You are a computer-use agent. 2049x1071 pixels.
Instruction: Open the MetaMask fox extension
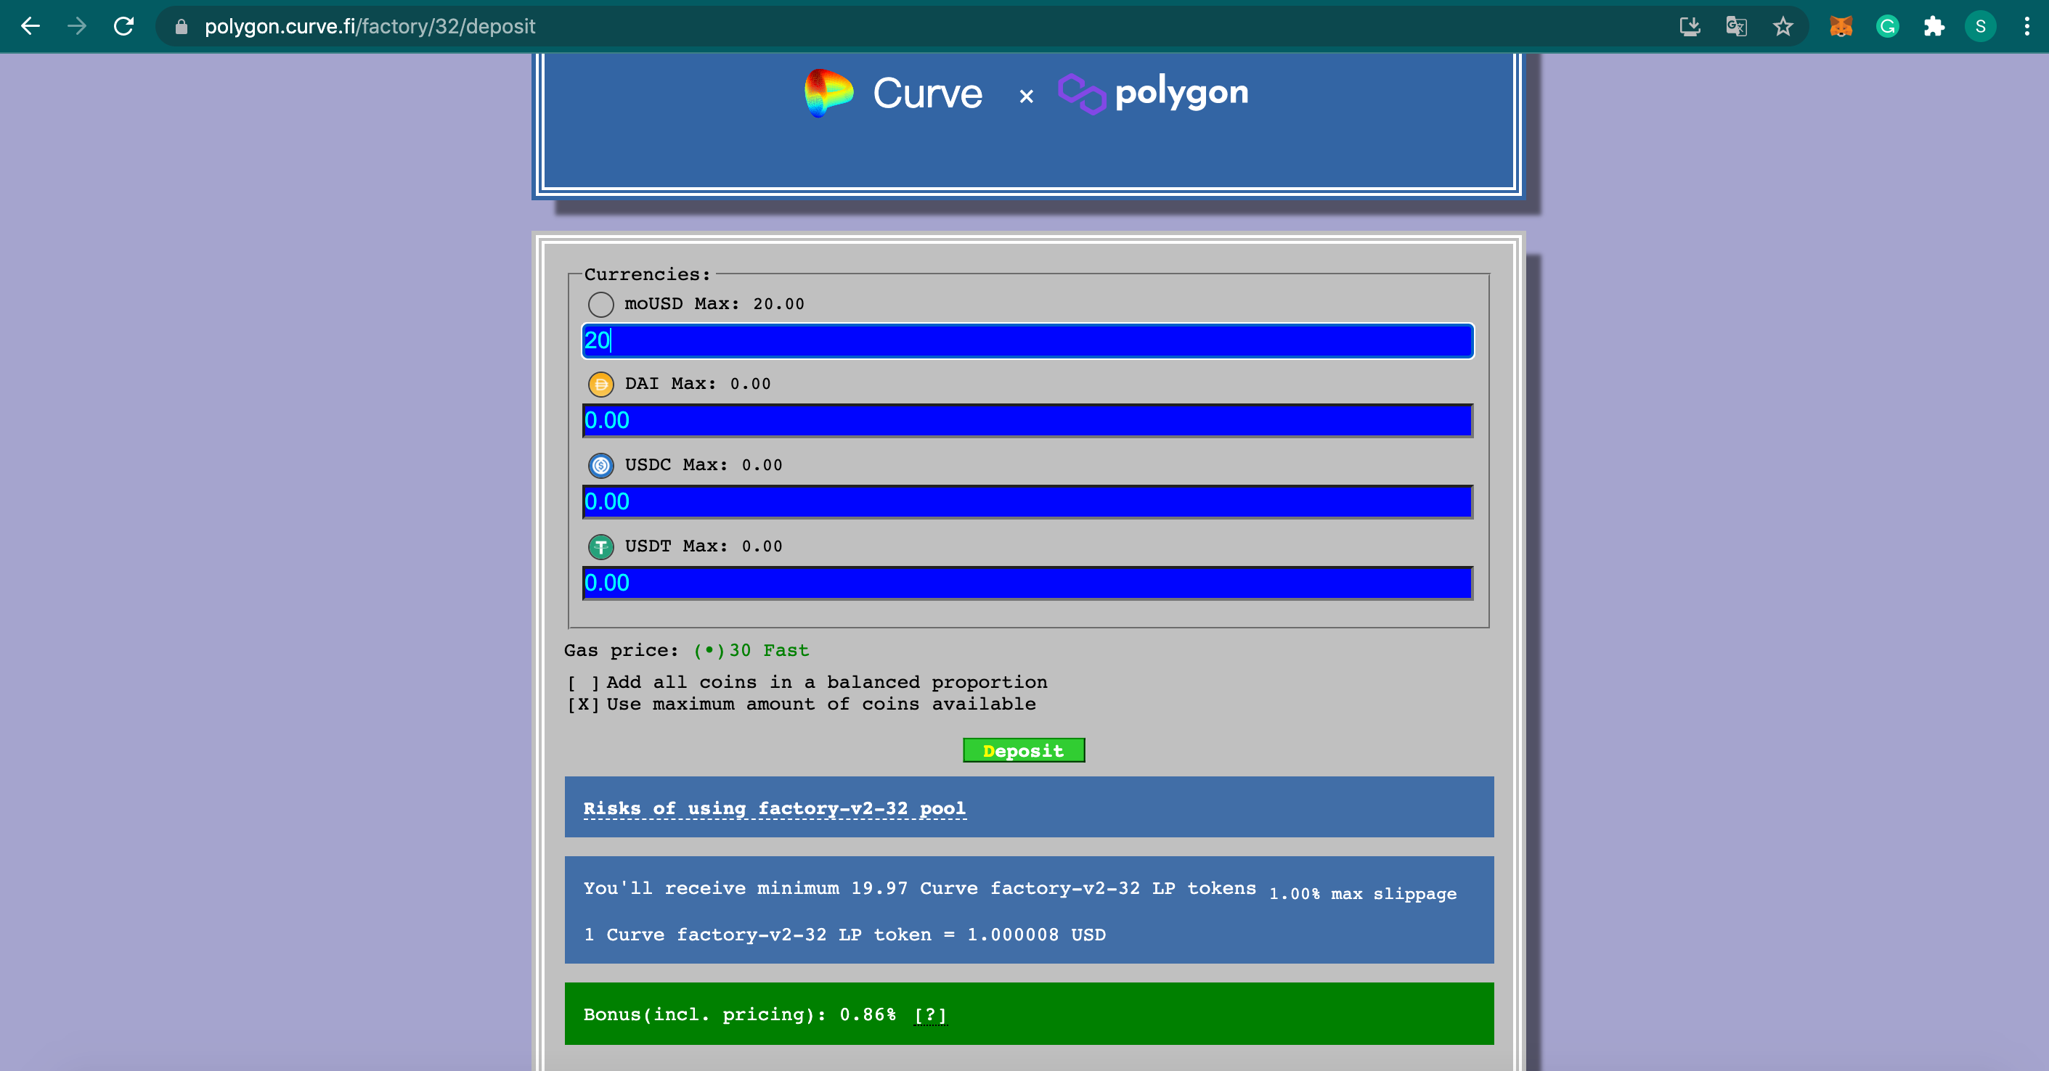tap(1841, 26)
